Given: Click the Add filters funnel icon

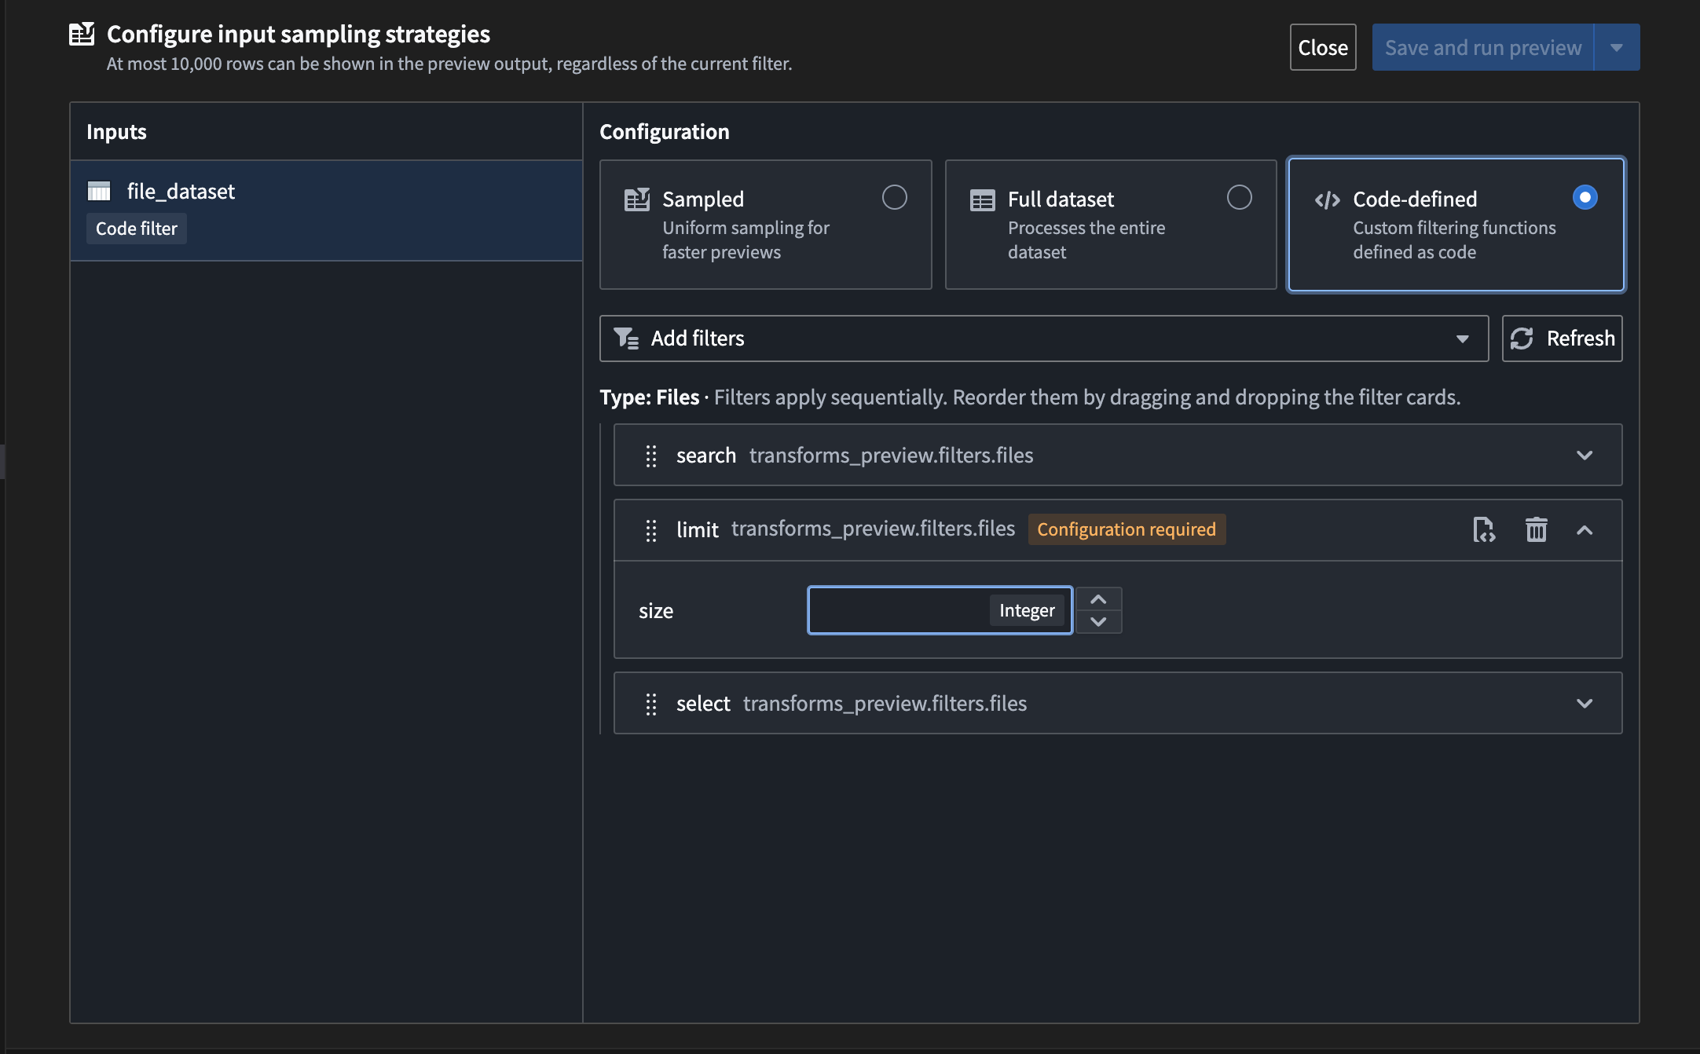Looking at the screenshot, I should [x=625, y=338].
